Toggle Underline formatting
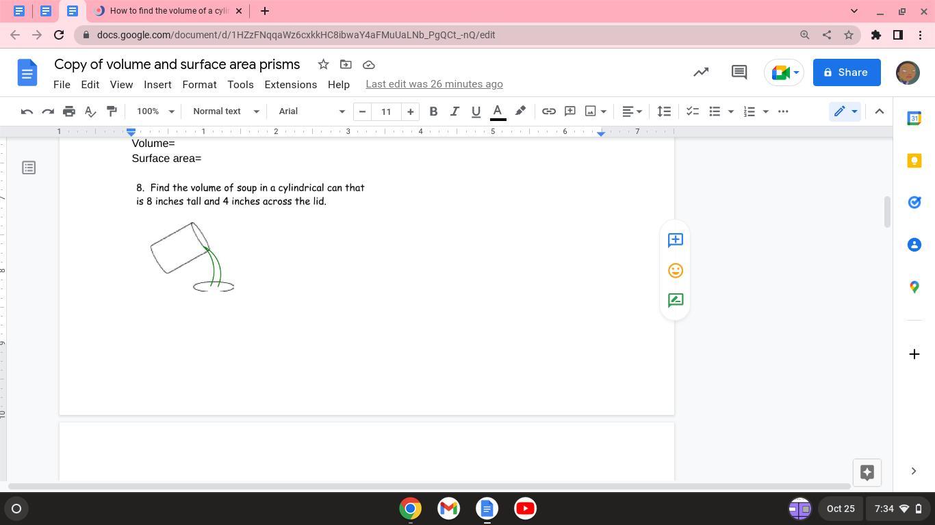Image resolution: width=935 pixels, height=525 pixels. click(476, 111)
